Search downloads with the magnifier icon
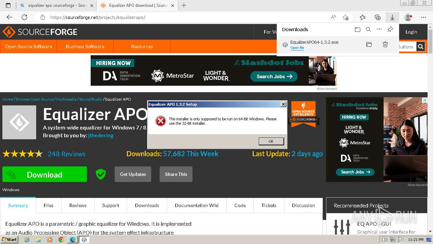The width and height of the screenshot is (433, 244). pos(368,29)
